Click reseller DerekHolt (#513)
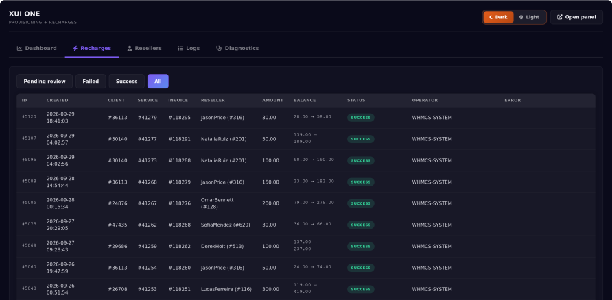The image size is (612, 300). 223,247
